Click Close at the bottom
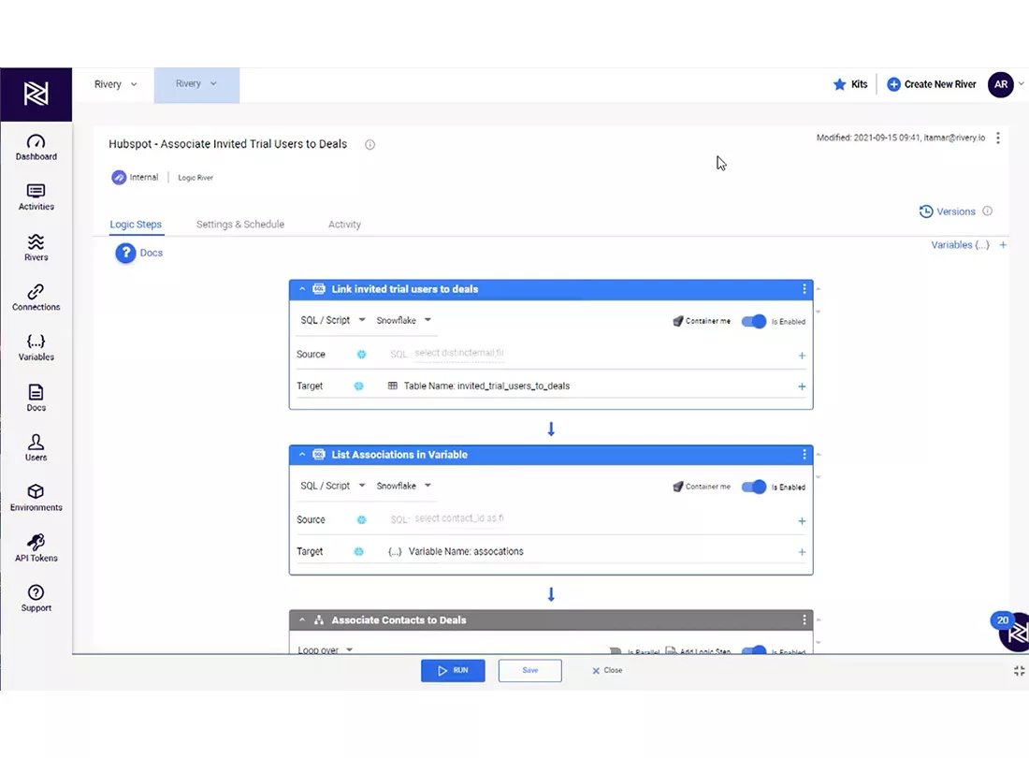 click(x=607, y=670)
